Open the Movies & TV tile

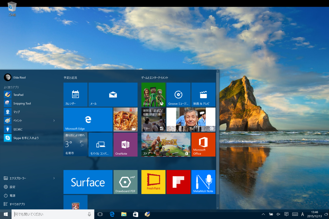[203, 95]
